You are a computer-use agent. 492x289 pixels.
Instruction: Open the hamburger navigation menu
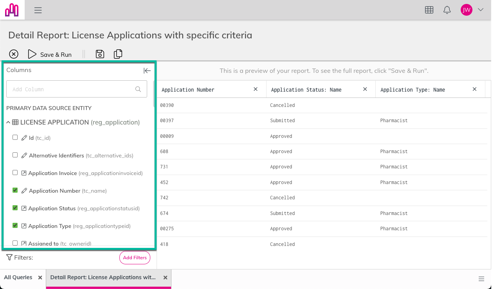pyautogui.click(x=38, y=10)
